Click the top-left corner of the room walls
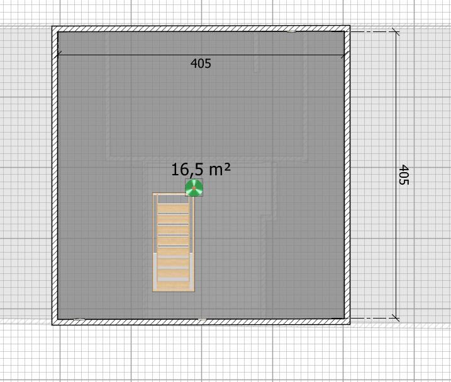This screenshot has height=382, width=451. (55, 29)
